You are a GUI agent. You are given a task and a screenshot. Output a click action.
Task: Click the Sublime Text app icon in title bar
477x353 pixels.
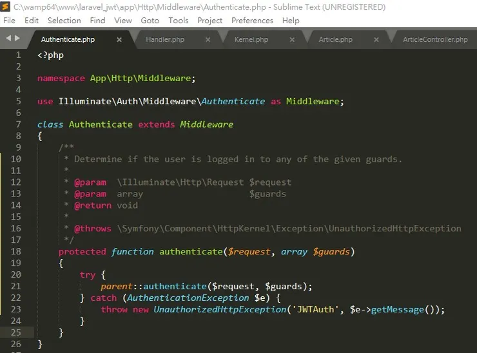pyautogui.click(x=5, y=6)
